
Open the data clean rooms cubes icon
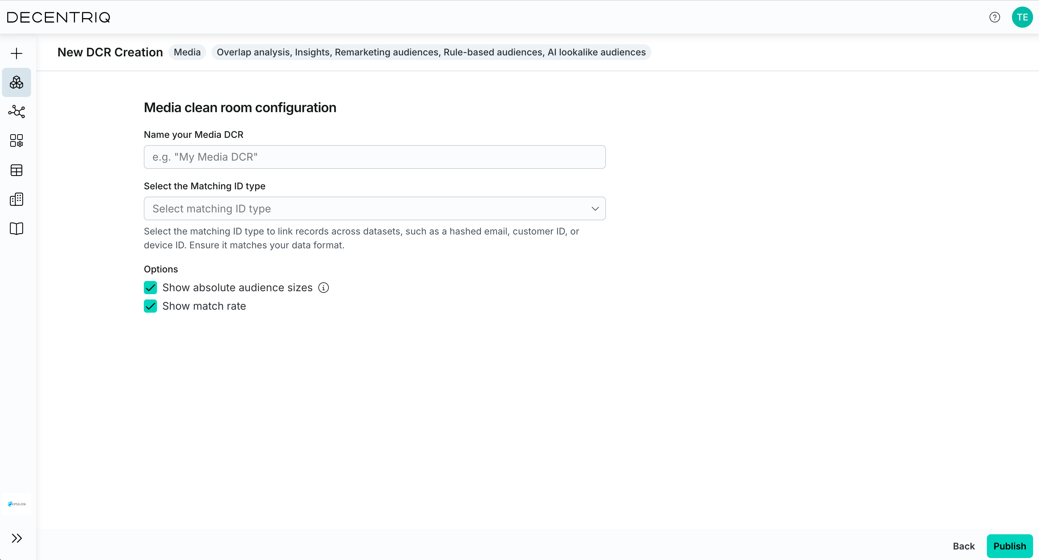point(16,82)
